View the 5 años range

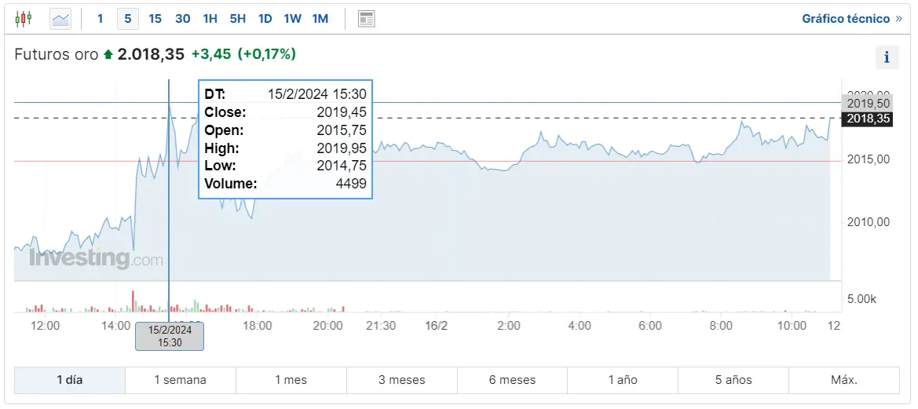click(733, 380)
